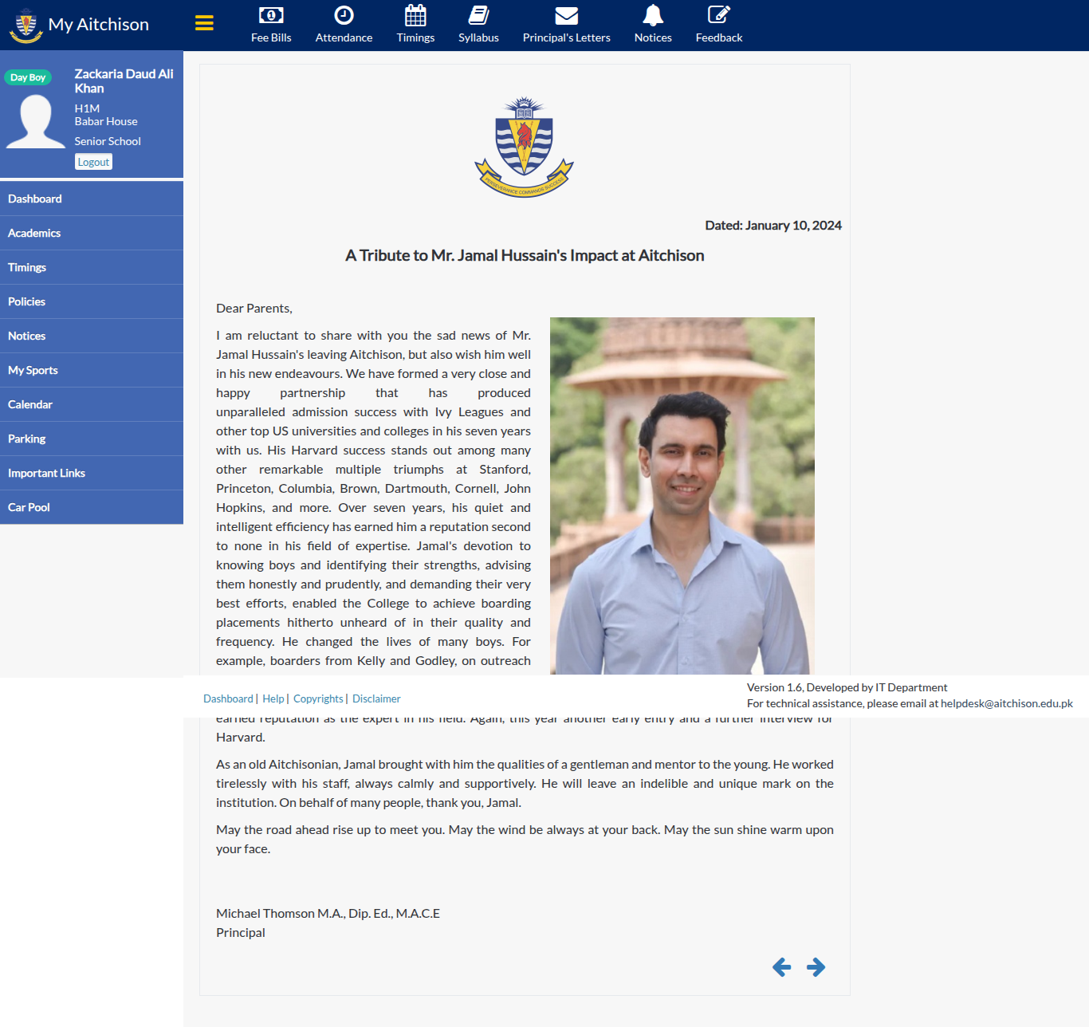Open My Sports in the sidebar
The height and width of the screenshot is (1027, 1089).
(x=92, y=370)
